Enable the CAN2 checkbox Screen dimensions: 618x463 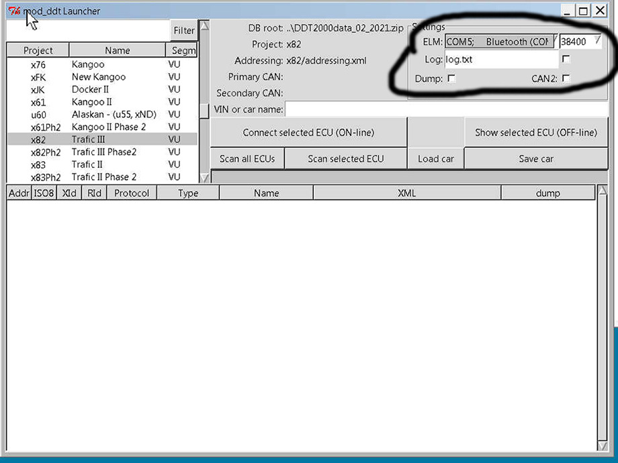566,79
